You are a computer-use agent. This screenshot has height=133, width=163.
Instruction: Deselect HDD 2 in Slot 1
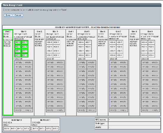[x=18, y=51]
